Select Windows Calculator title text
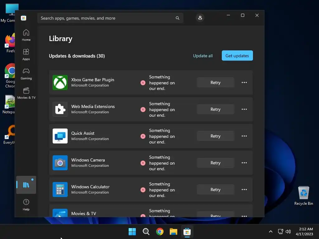This screenshot has width=319, height=239. click(90, 187)
